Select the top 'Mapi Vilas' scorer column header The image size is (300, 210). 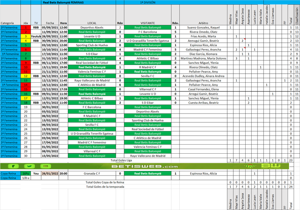point(236,15)
